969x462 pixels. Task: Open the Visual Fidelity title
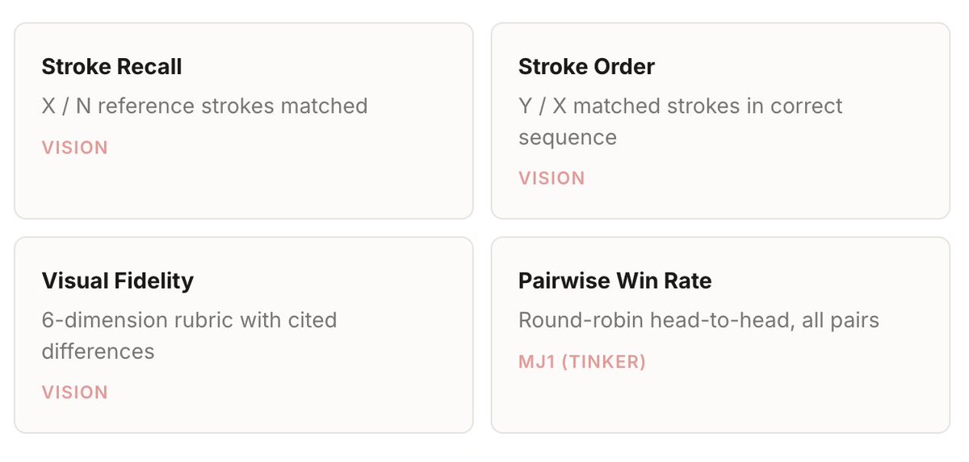coord(117,281)
